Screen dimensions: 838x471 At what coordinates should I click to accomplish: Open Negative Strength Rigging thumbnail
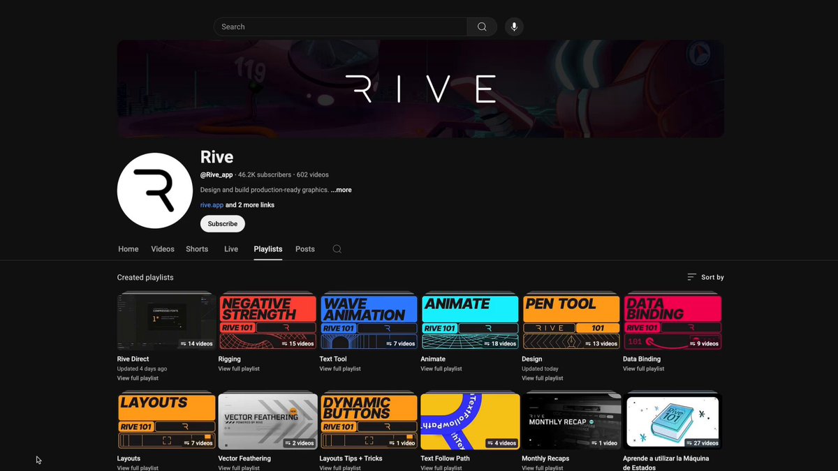(267, 322)
